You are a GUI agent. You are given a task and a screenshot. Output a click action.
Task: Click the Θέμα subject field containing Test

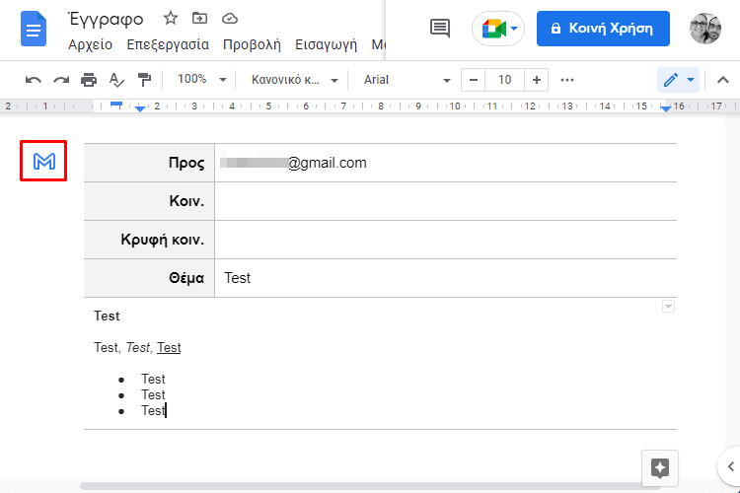click(x=445, y=278)
